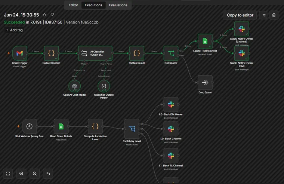Select the Classifier Output Parser node
284x184 pixels.
tap(104, 86)
